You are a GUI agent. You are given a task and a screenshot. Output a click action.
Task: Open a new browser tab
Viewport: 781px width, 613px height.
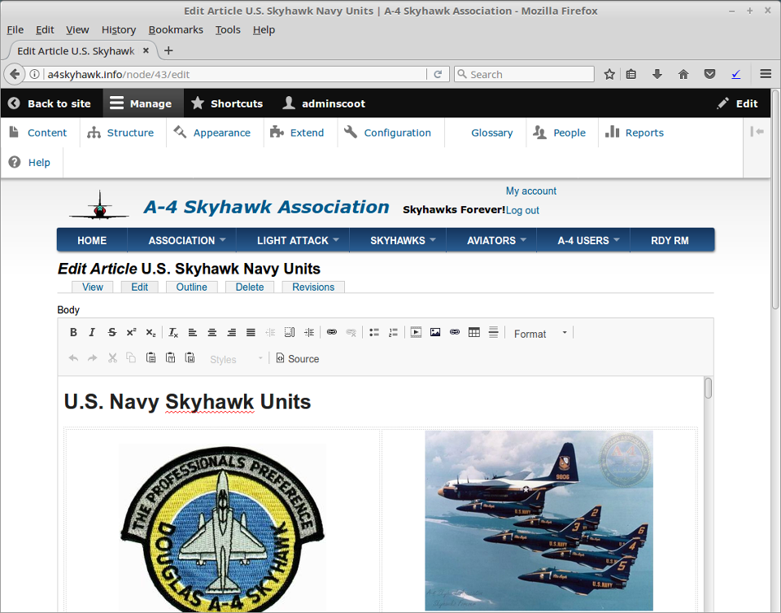pos(168,50)
